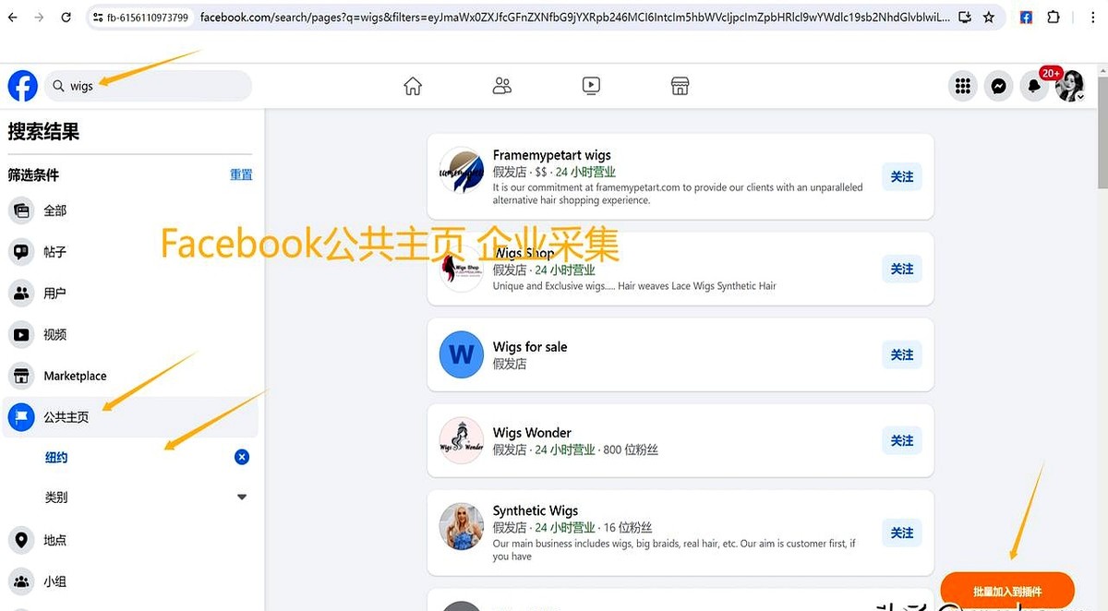Viewport: 1108px width, 611px height.
Task: Reset filters using 重置 link
Action: (x=241, y=174)
